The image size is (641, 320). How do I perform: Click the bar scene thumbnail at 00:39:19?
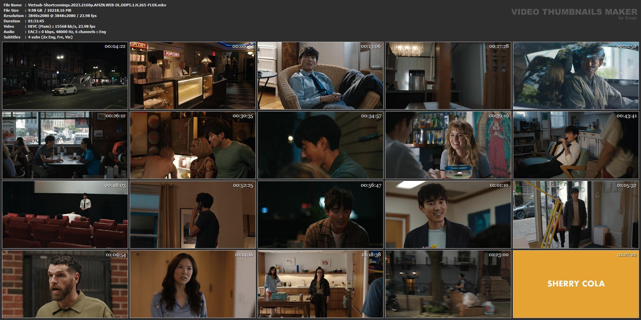[x=448, y=145]
